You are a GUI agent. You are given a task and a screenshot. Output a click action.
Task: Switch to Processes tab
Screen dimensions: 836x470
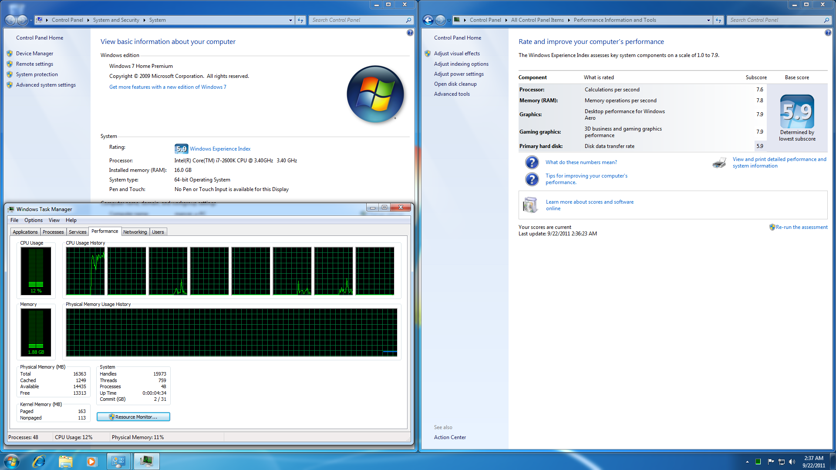point(53,232)
